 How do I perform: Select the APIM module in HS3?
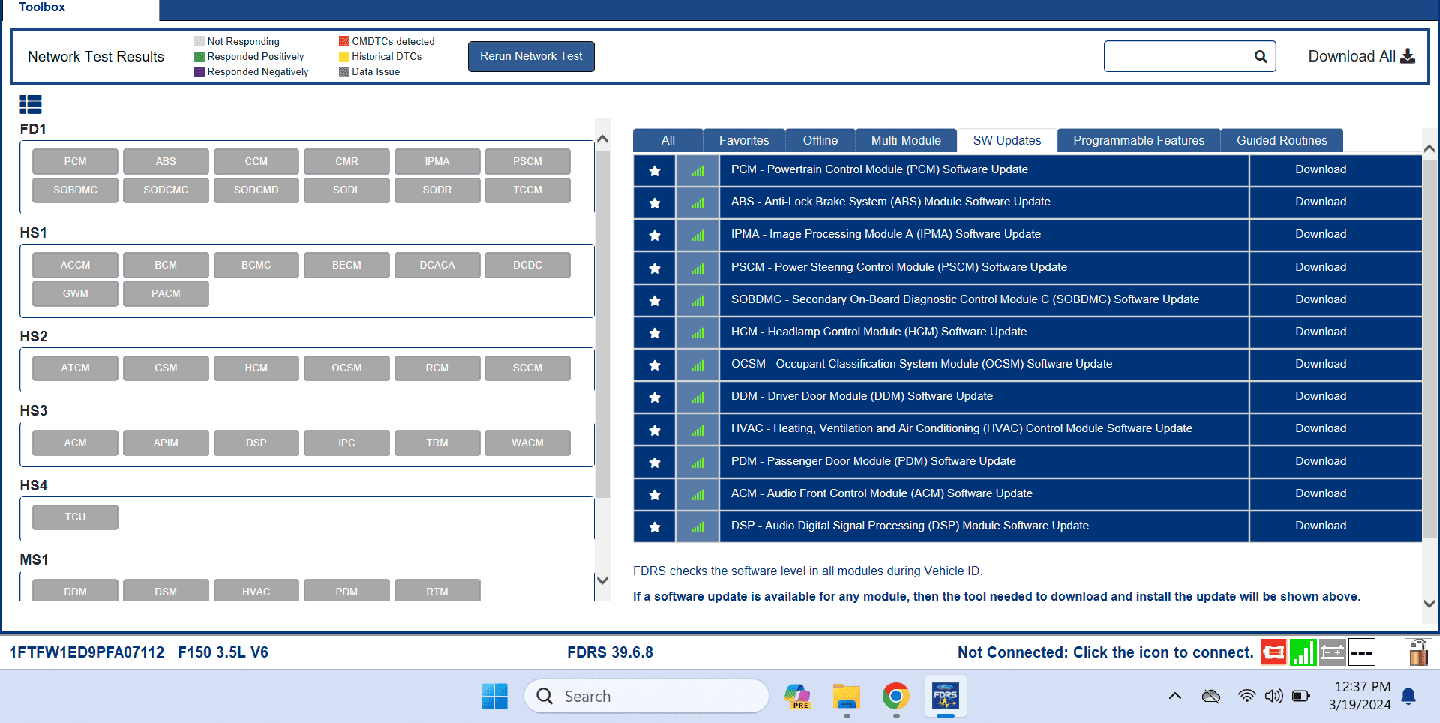click(x=166, y=442)
